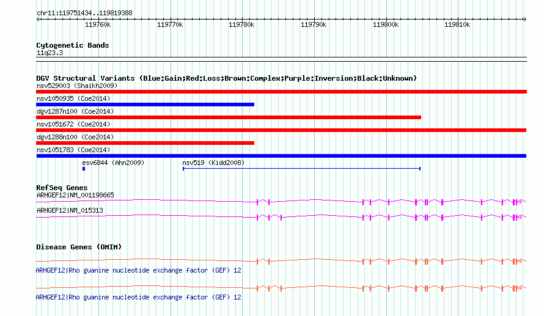Open the first ARHGEF12 Rho guanine exchange factor link
544x316 pixels.
coord(138,270)
